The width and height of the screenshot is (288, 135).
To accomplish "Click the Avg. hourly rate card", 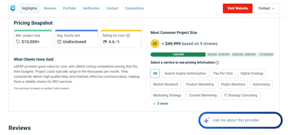I will 76,39.
